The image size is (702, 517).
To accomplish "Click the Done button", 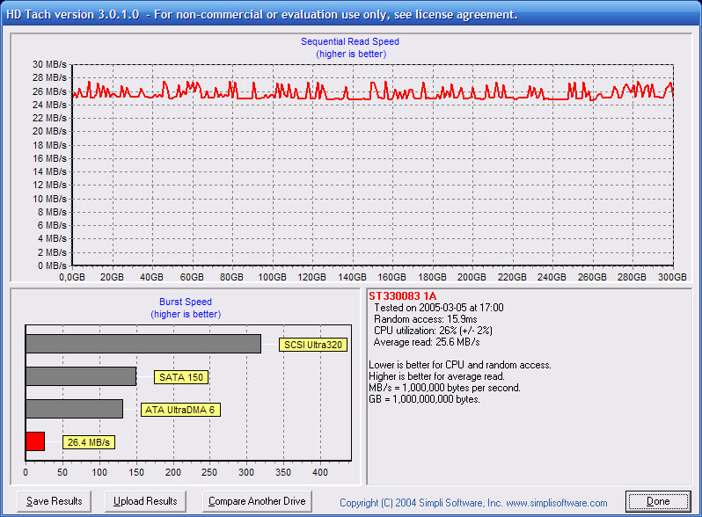I will tap(658, 501).
